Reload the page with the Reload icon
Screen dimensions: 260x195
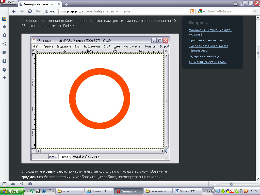click(x=30, y=11)
